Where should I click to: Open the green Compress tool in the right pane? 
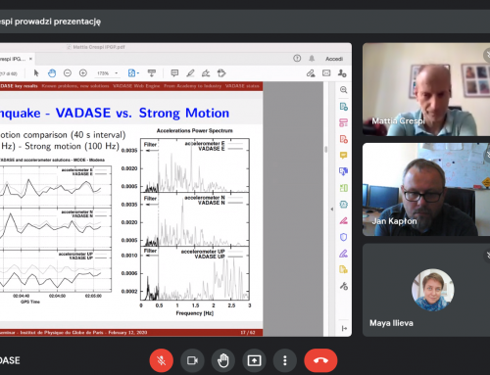coord(344,188)
